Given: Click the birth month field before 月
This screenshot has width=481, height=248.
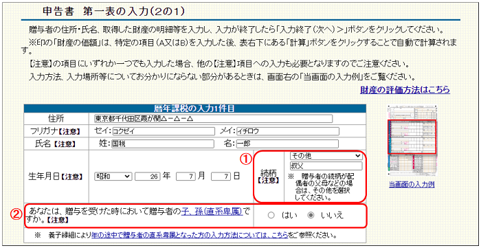Looking at the screenshot, I should (x=186, y=177).
